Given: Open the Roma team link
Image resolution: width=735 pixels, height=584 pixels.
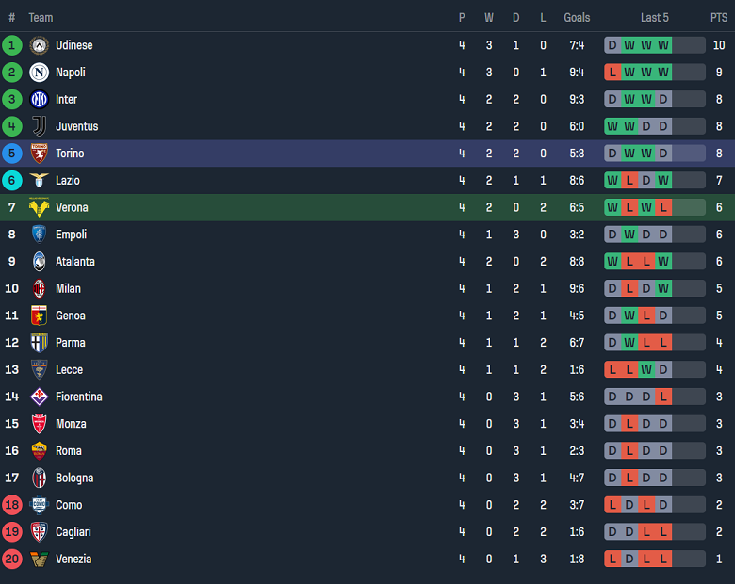Looking at the screenshot, I should click(69, 451).
